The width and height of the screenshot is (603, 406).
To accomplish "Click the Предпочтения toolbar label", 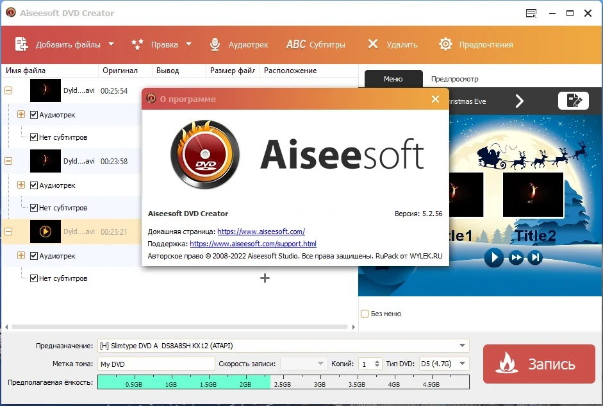I will point(486,45).
